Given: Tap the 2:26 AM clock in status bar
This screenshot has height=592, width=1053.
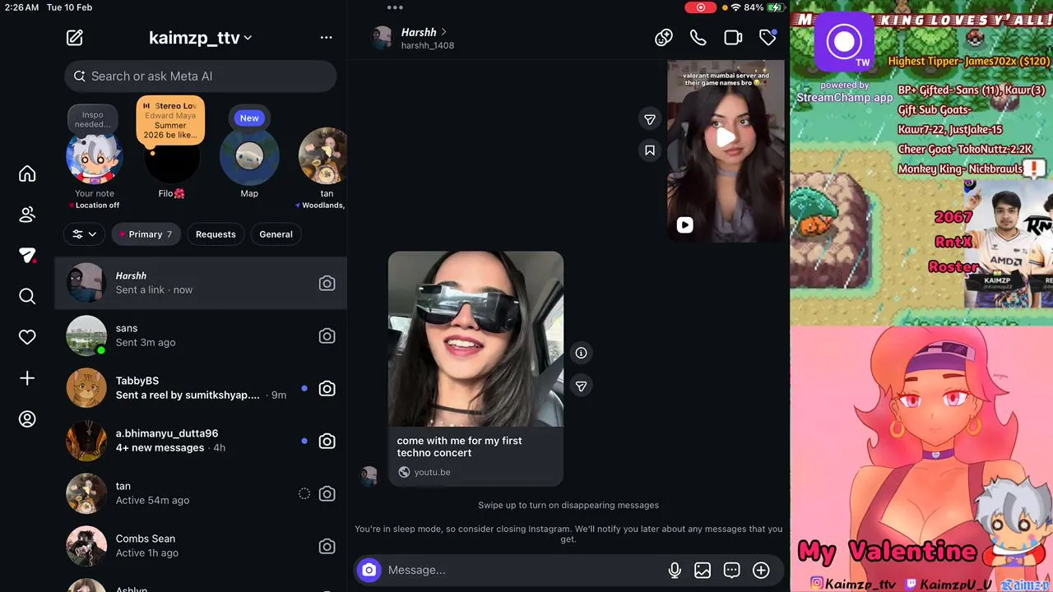Looking at the screenshot, I should click(x=21, y=7).
